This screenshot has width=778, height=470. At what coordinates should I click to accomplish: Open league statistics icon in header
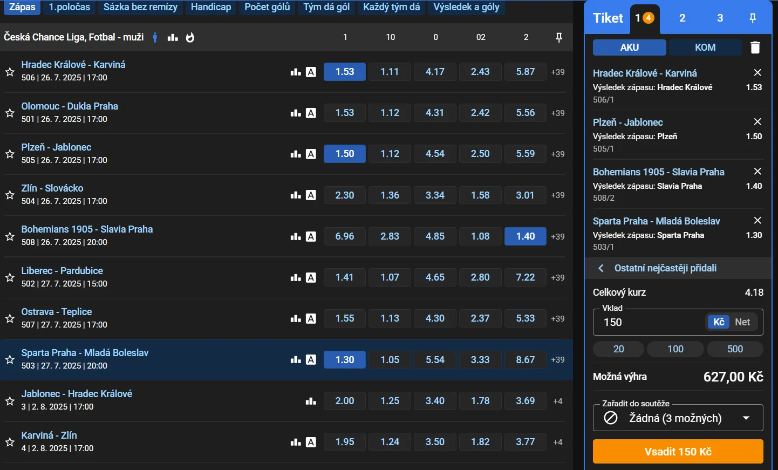coord(173,37)
